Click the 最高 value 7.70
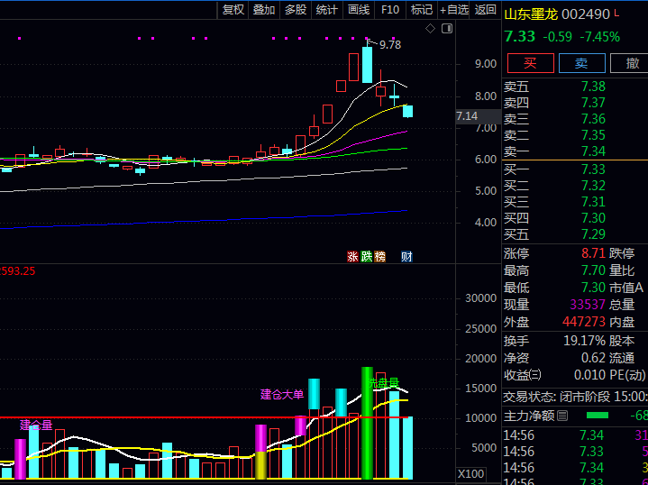This screenshot has width=648, height=485. (593, 270)
